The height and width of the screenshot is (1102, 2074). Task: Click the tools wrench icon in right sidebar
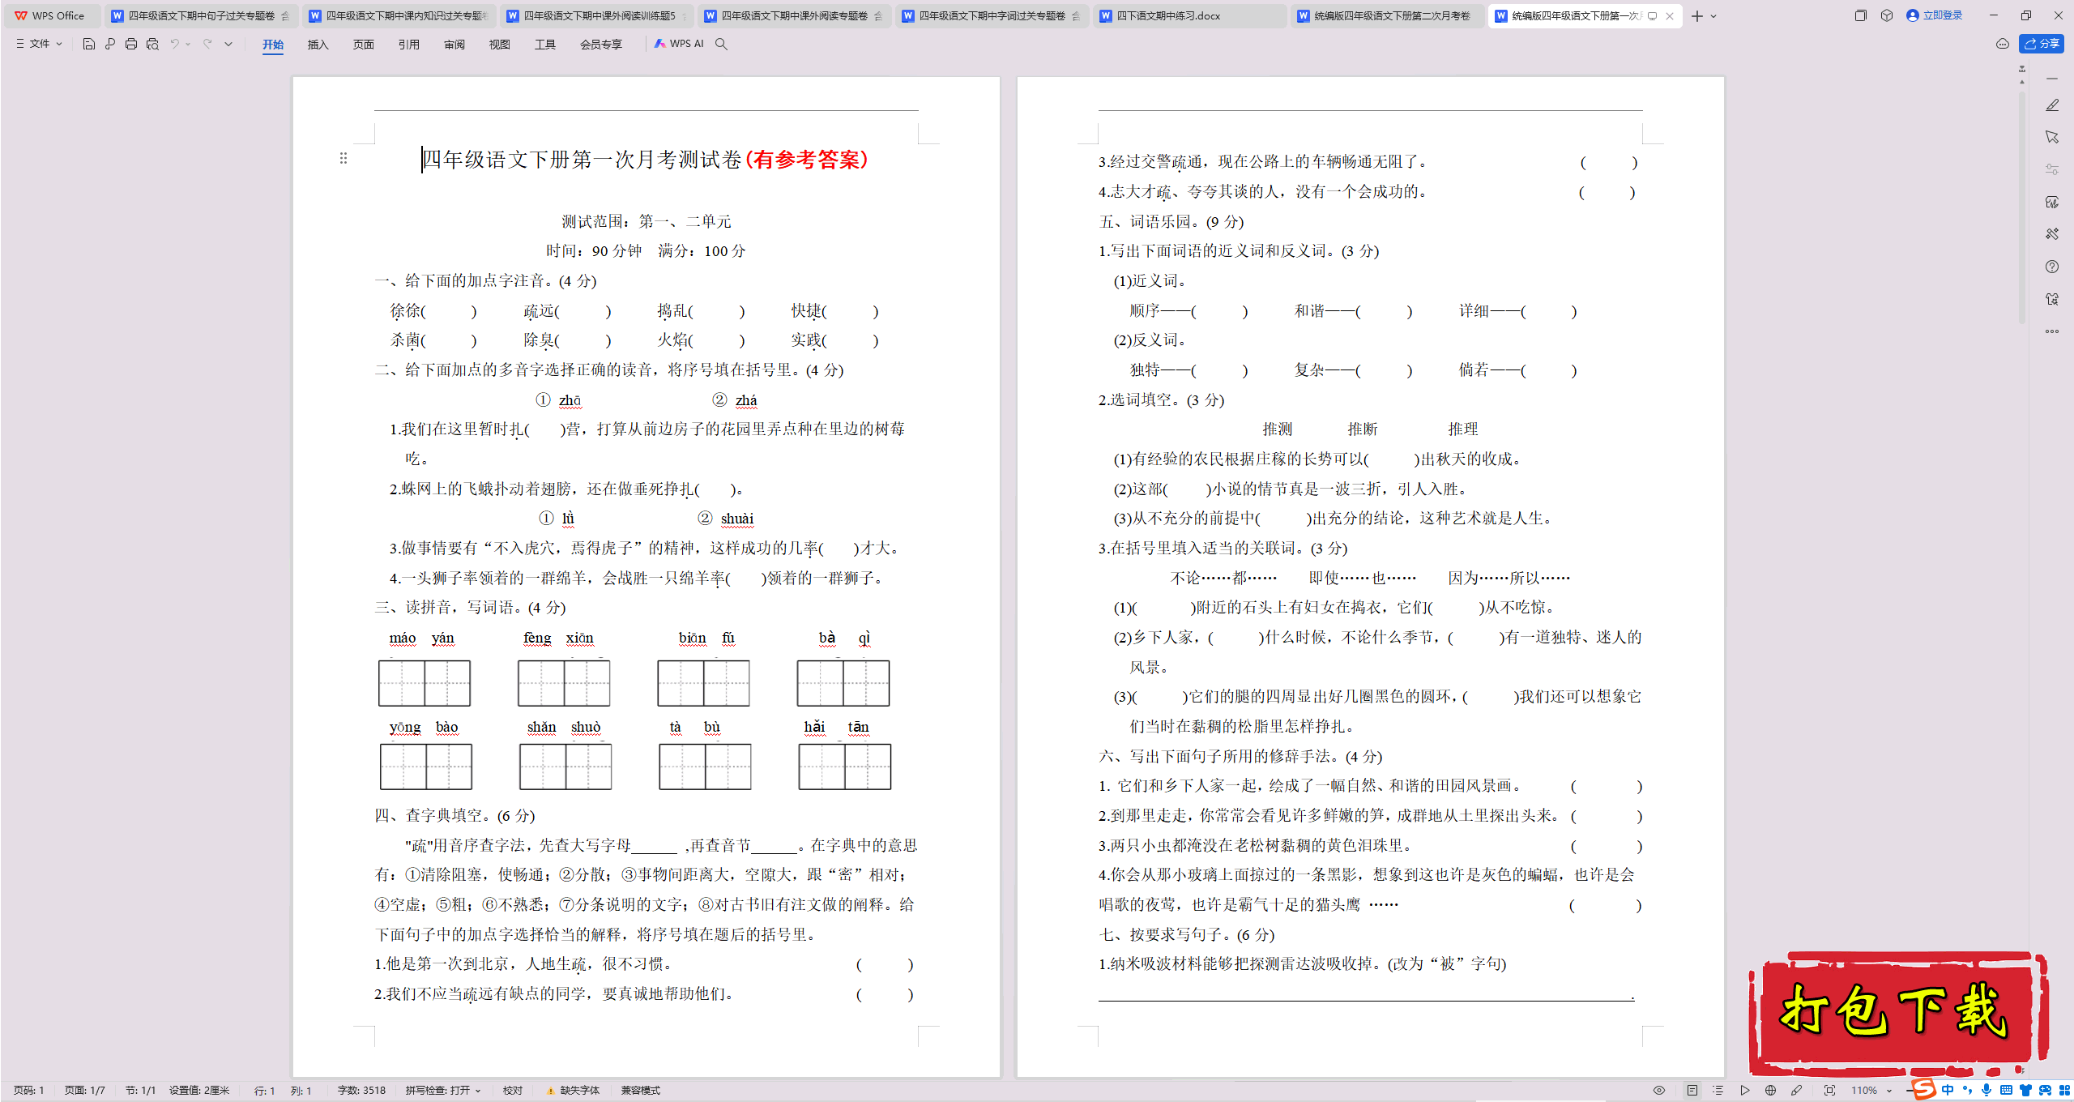[x=2051, y=234]
